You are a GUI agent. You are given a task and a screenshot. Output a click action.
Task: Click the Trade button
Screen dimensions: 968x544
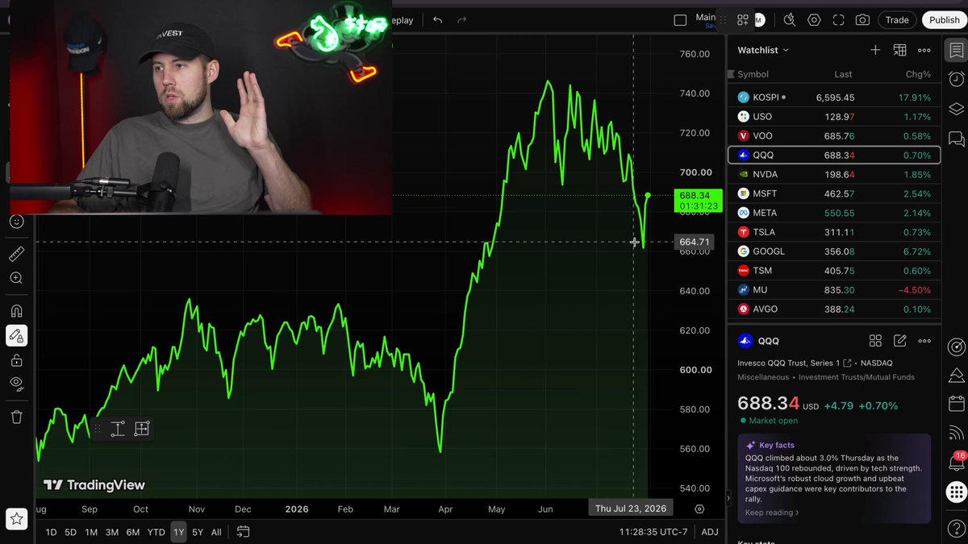tap(897, 20)
